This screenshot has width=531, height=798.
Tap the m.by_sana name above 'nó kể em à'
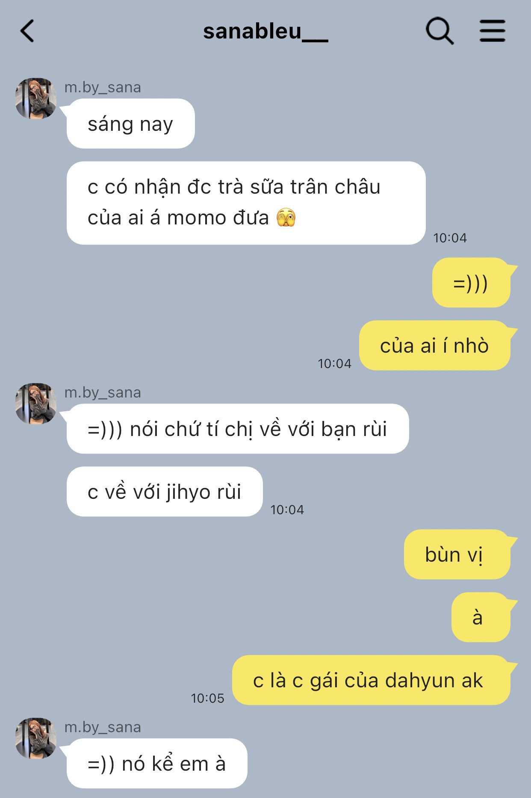click(x=103, y=727)
